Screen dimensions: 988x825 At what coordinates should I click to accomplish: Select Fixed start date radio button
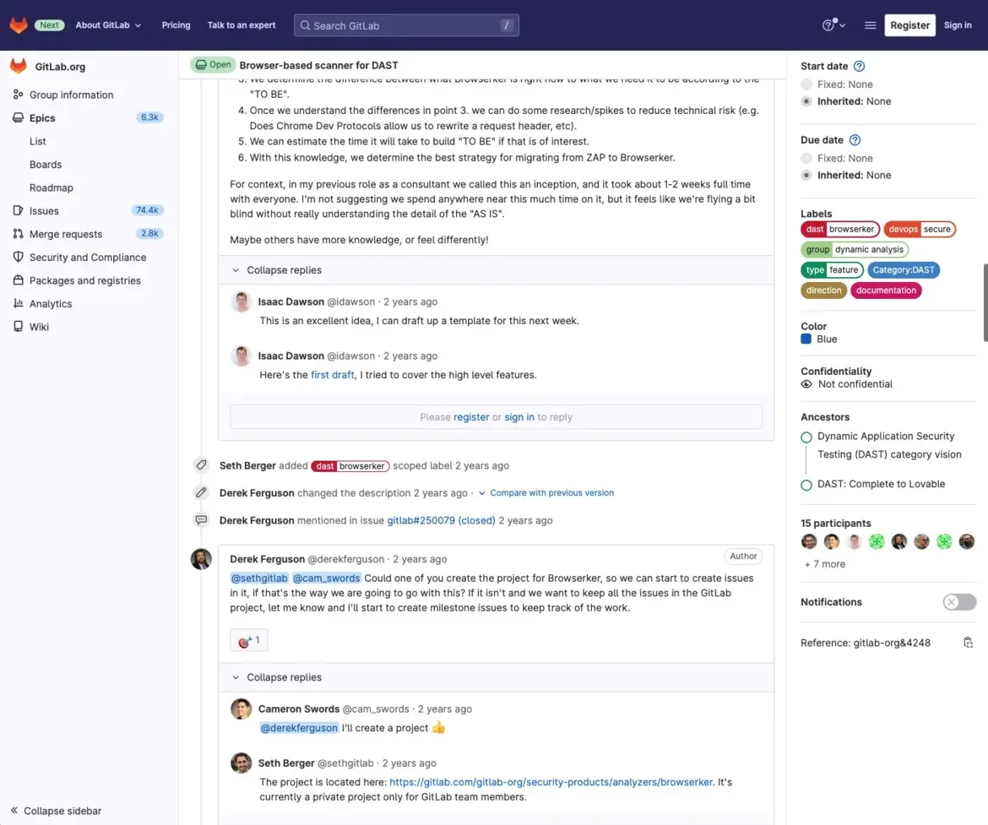tap(806, 84)
